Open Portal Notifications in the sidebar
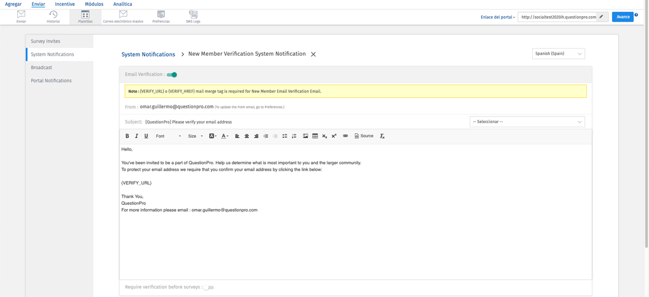Viewport: 649px width, 297px height. click(51, 80)
